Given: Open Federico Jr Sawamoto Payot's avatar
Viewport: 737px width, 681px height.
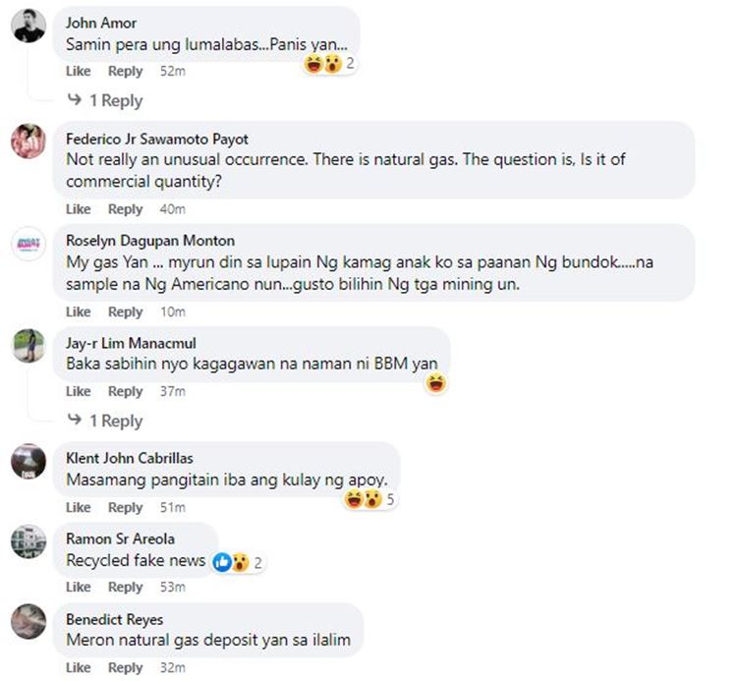Looking at the screenshot, I should (28, 141).
